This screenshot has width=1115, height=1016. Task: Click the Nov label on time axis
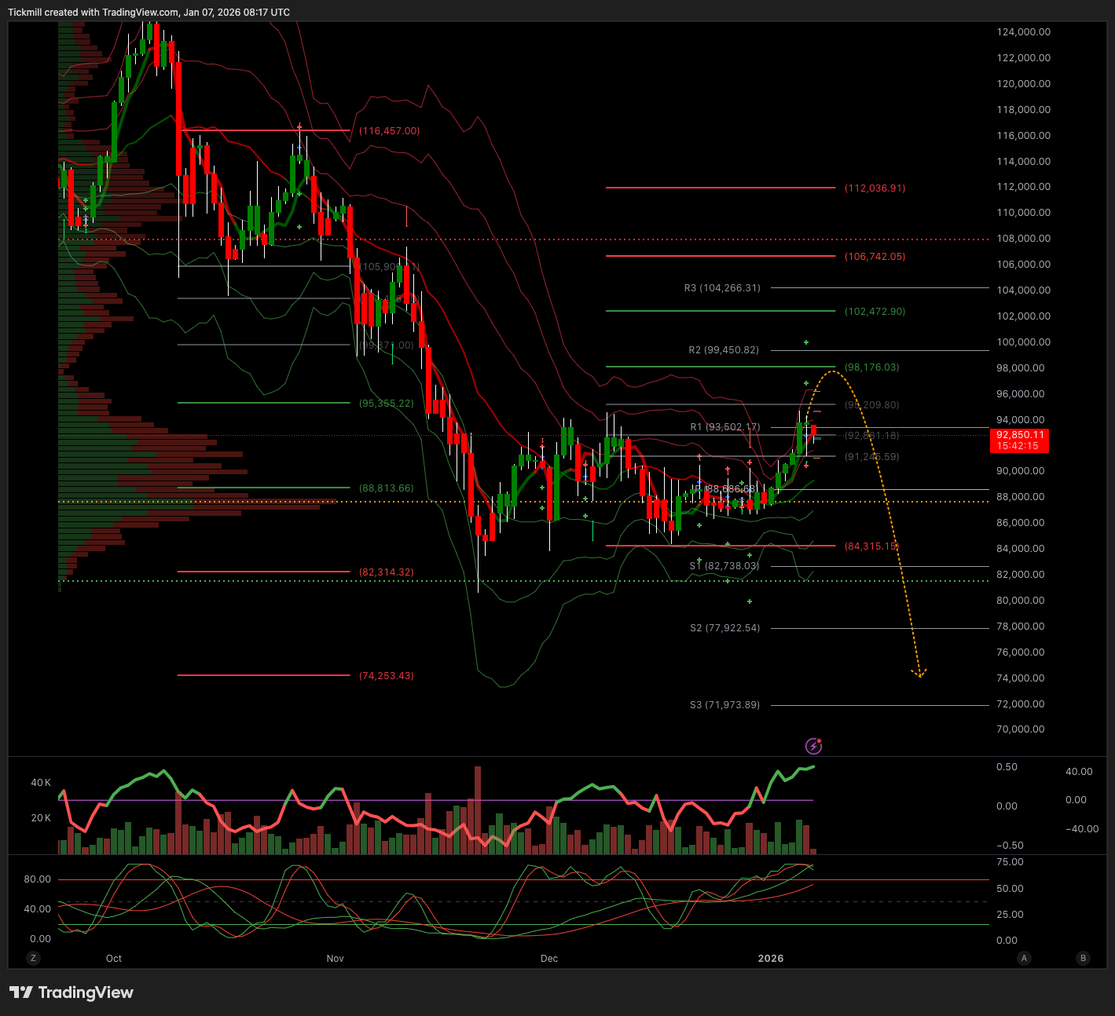point(335,958)
